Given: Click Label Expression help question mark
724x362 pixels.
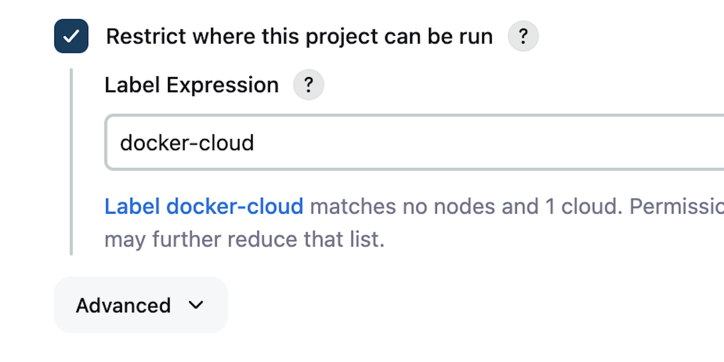Looking at the screenshot, I should coord(308,85).
